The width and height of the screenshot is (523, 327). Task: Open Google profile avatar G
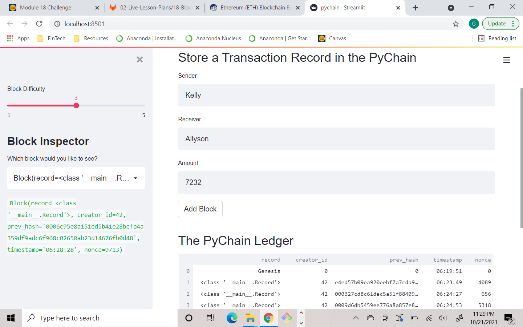click(474, 24)
